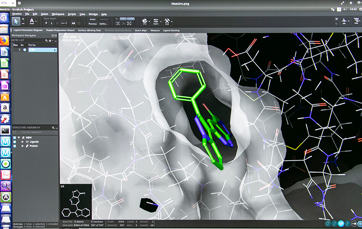Image resolution: width=362 pixels, height=229 pixels.
Task: Open the Tasks list icon
Action: pos(356,21)
